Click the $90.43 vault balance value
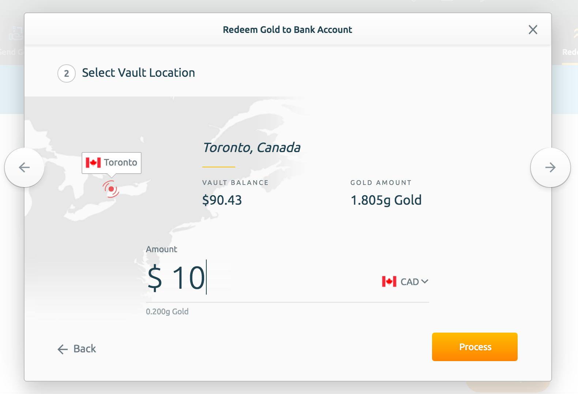 tap(222, 200)
